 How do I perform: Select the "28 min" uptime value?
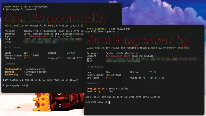pos(71,53)
